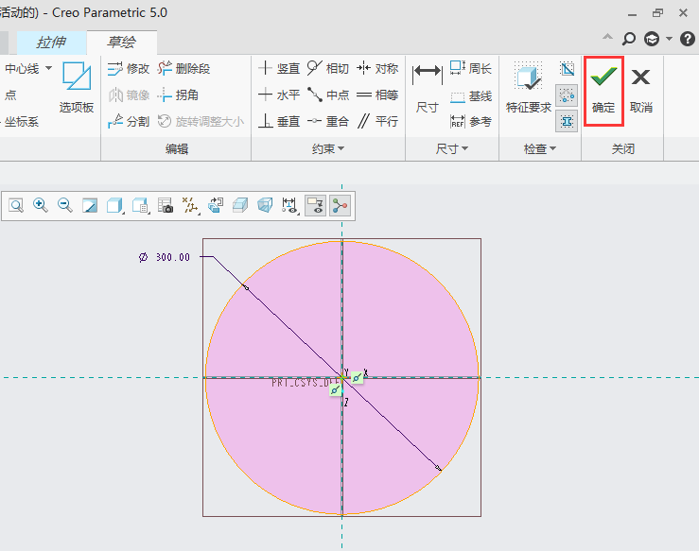This screenshot has height=551, width=699.
Task: Apply the 对称 symmetric constraint
Action: point(376,69)
